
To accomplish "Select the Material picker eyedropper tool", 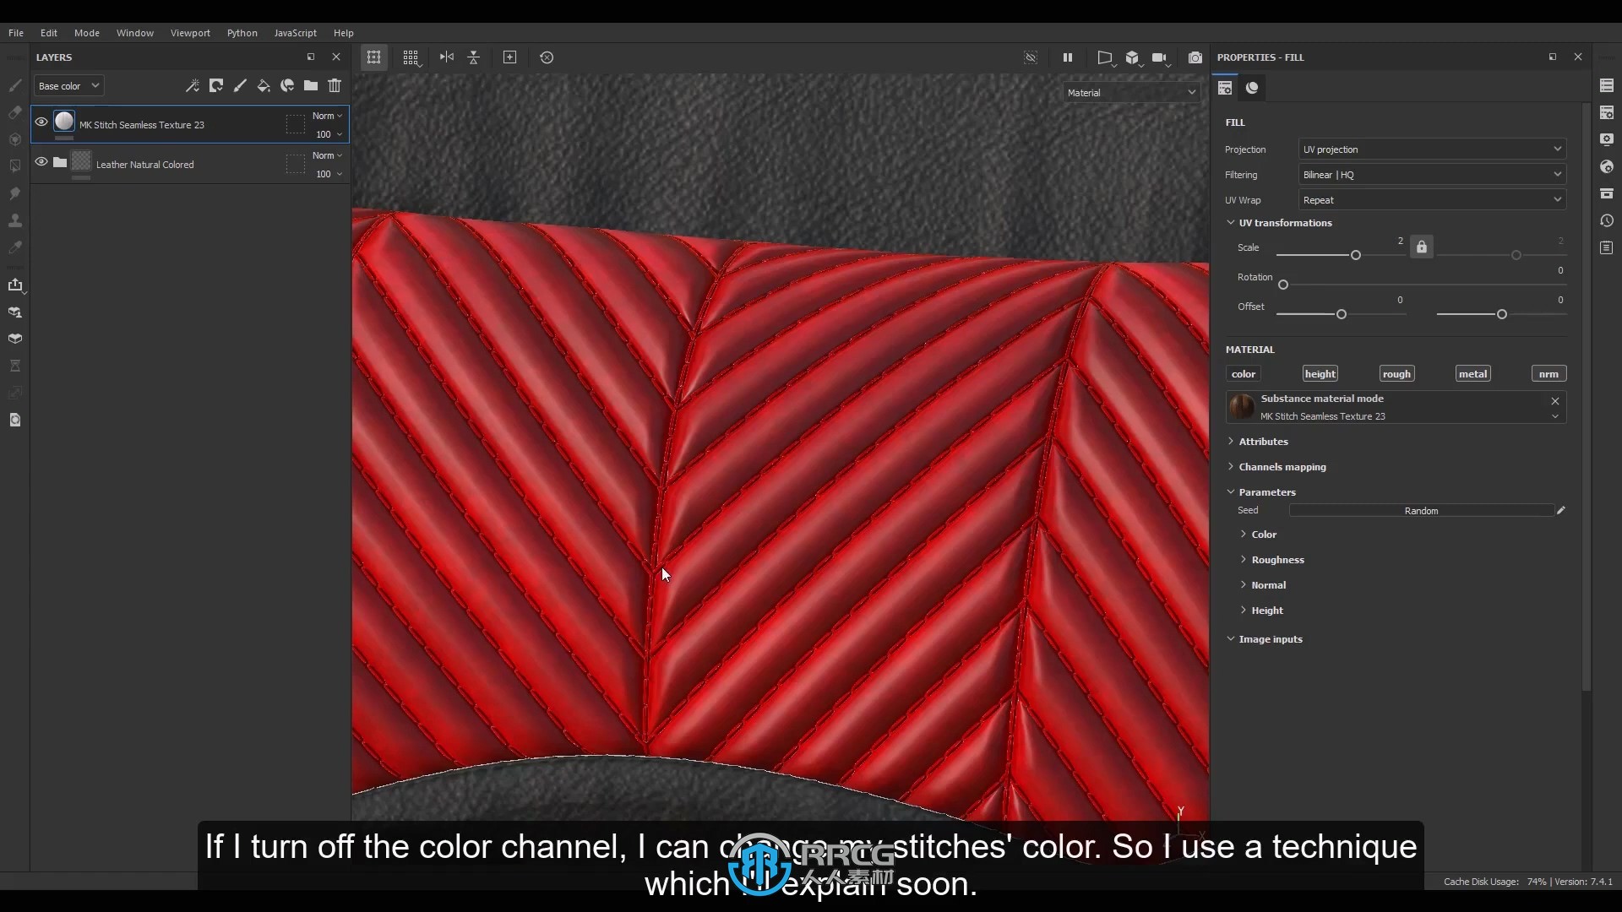I will (14, 247).
